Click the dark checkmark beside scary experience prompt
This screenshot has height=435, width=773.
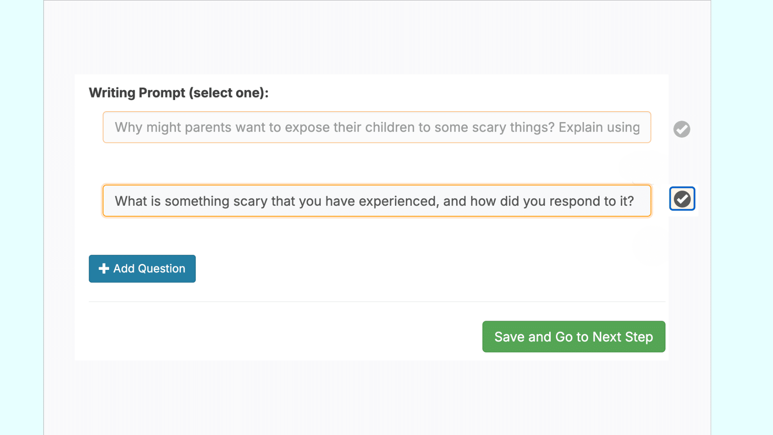tap(682, 199)
